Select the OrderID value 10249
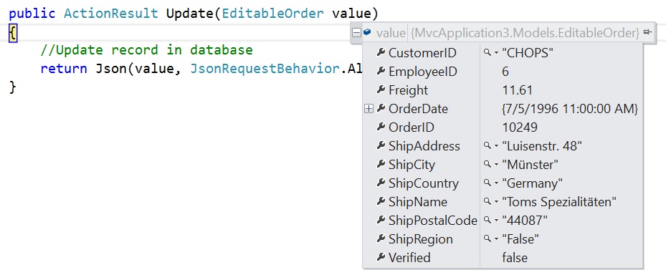This screenshot has height=280, width=666. click(x=520, y=127)
